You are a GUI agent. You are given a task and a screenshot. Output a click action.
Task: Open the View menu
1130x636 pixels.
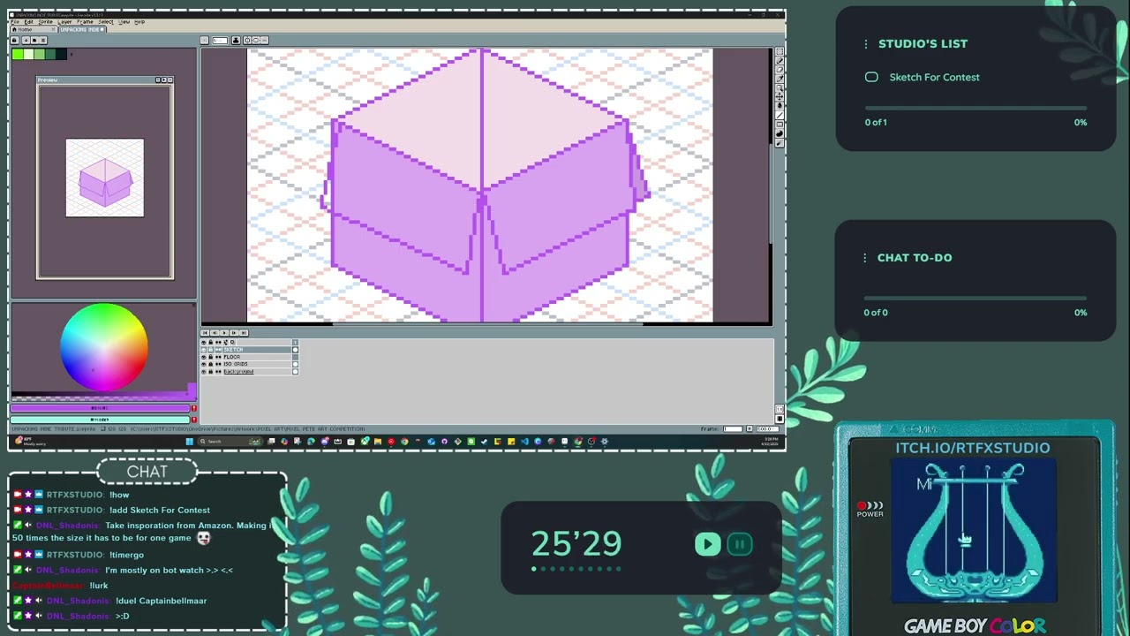pos(124,22)
